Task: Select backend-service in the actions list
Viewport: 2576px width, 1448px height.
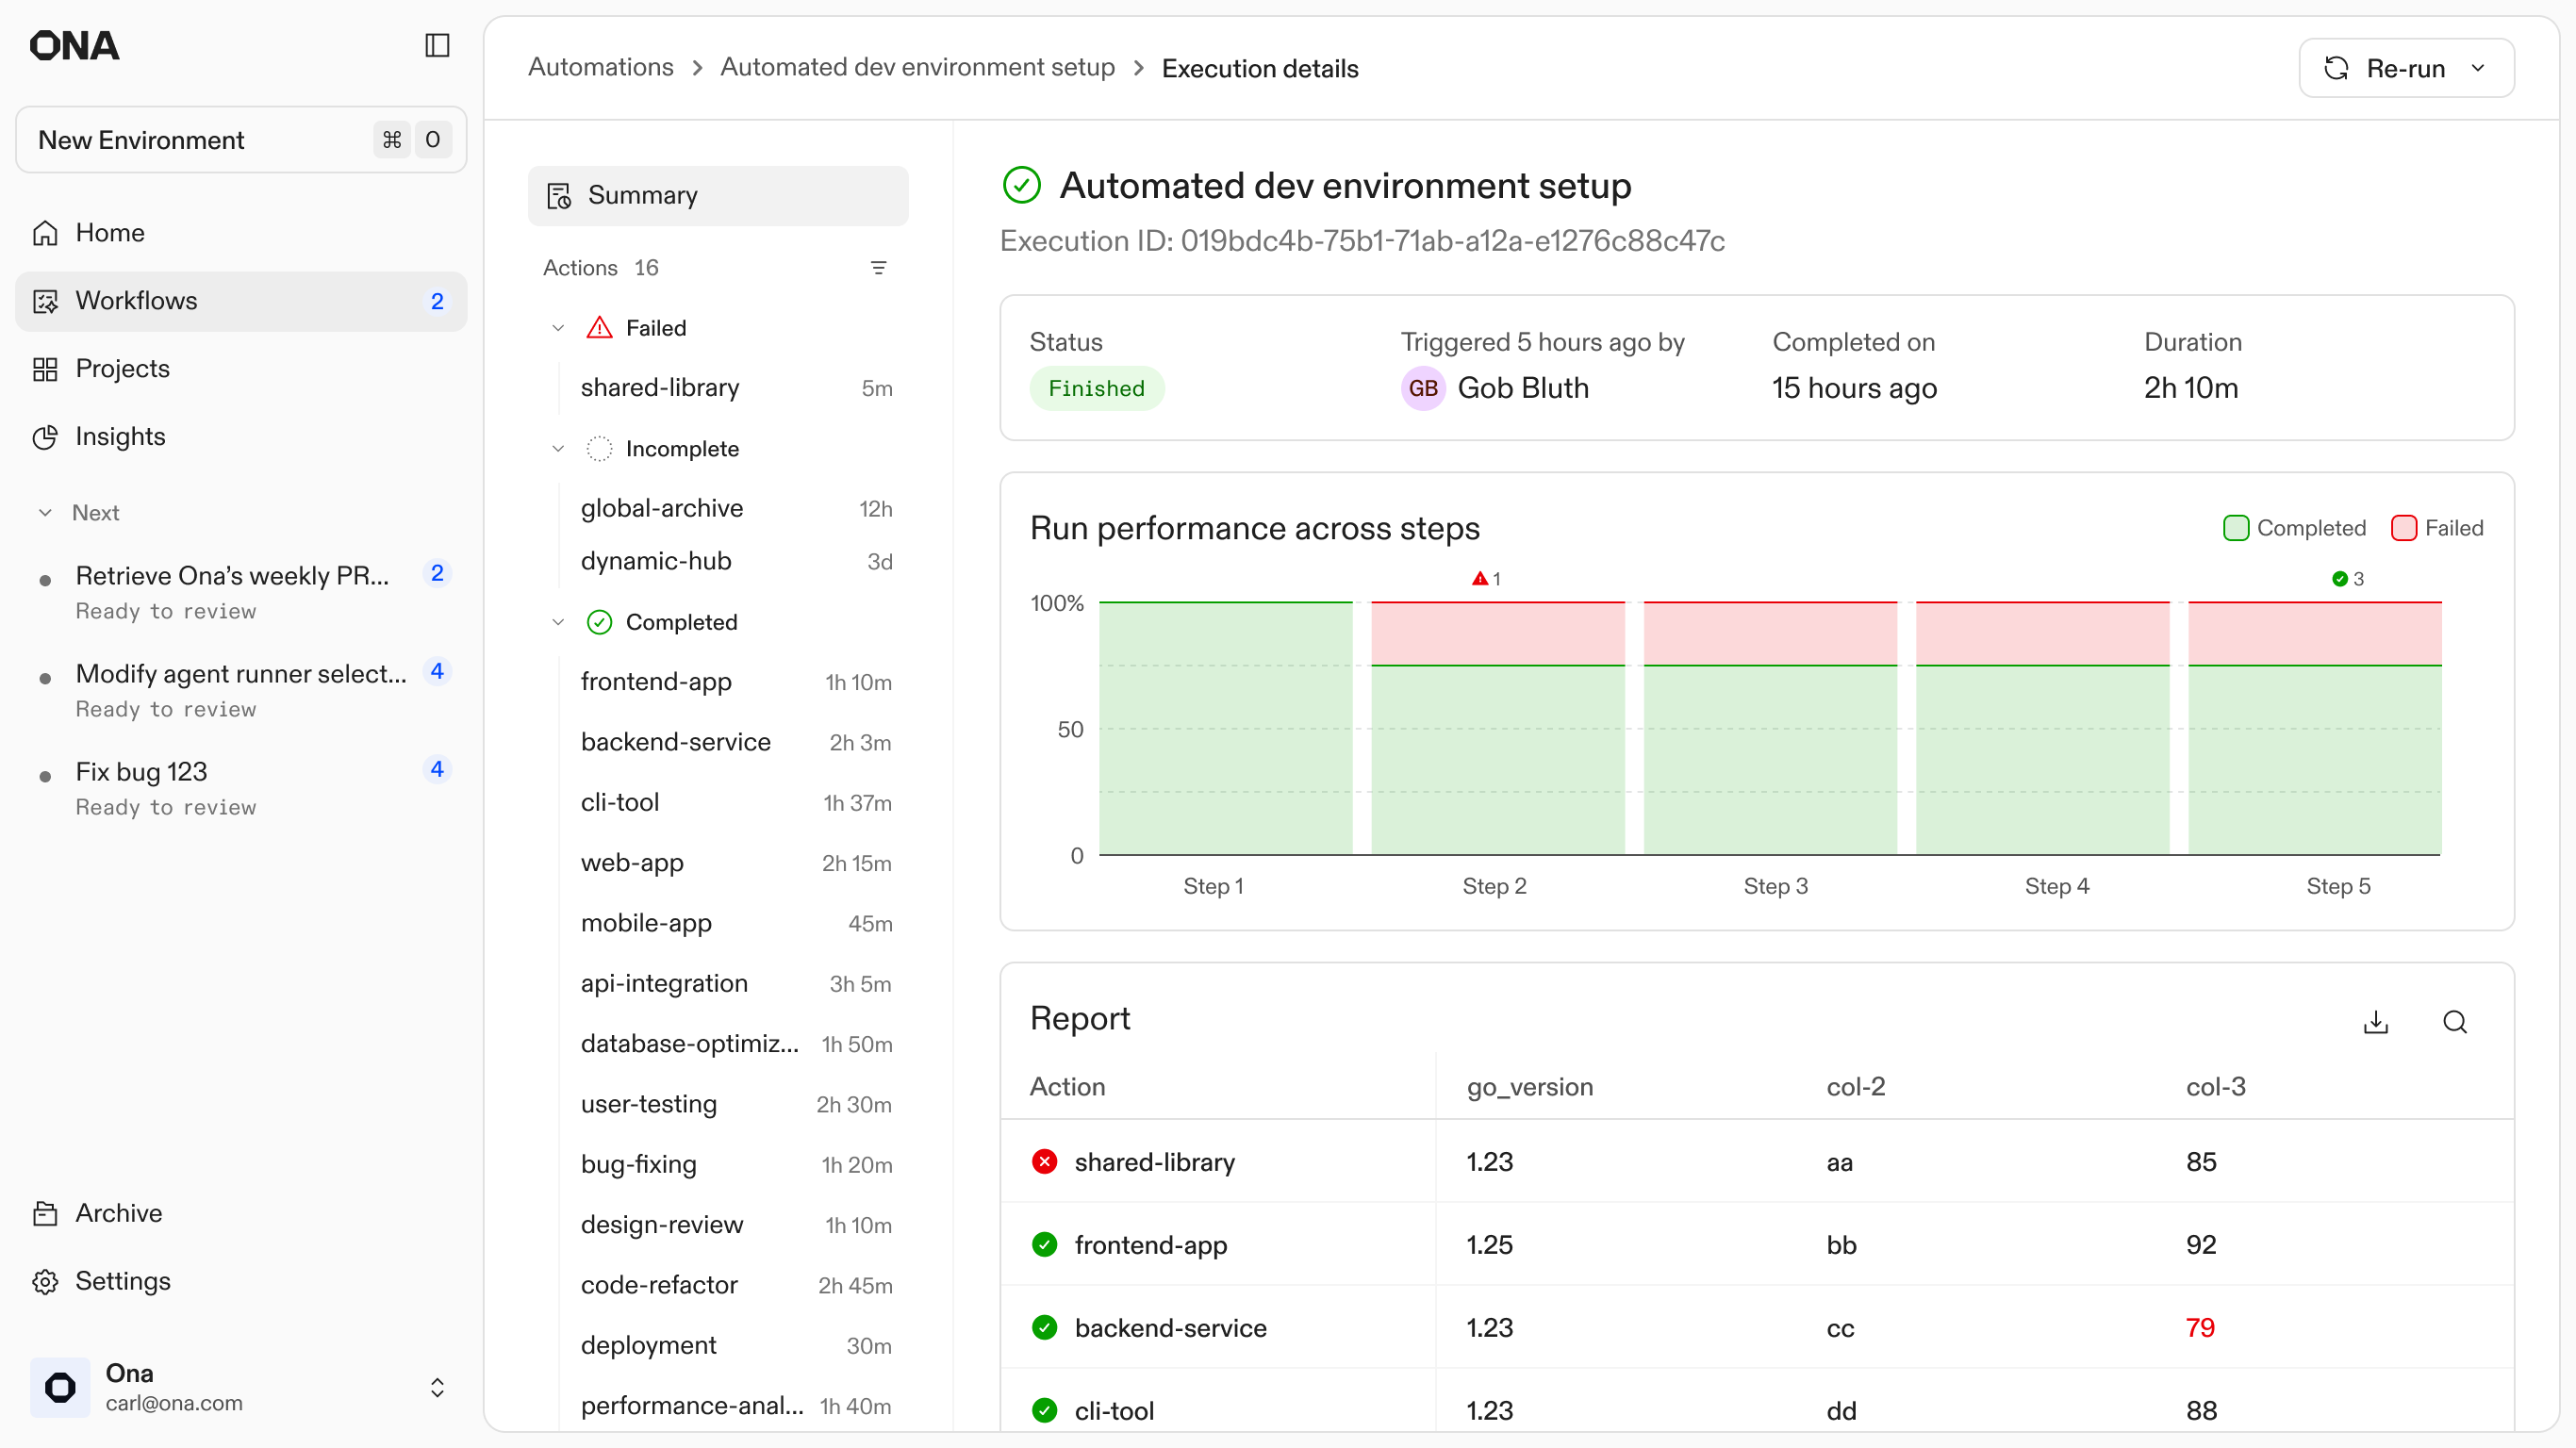Action: pos(675,742)
